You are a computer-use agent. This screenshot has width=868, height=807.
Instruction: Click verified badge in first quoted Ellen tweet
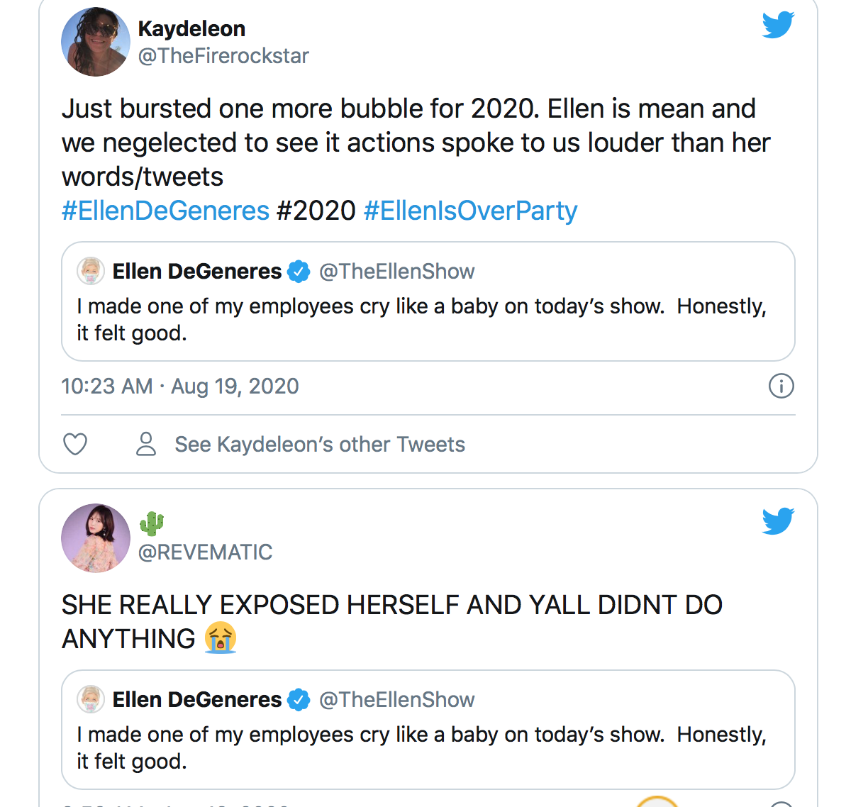tap(299, 272)
